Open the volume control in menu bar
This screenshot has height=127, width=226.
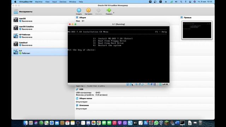176,2
